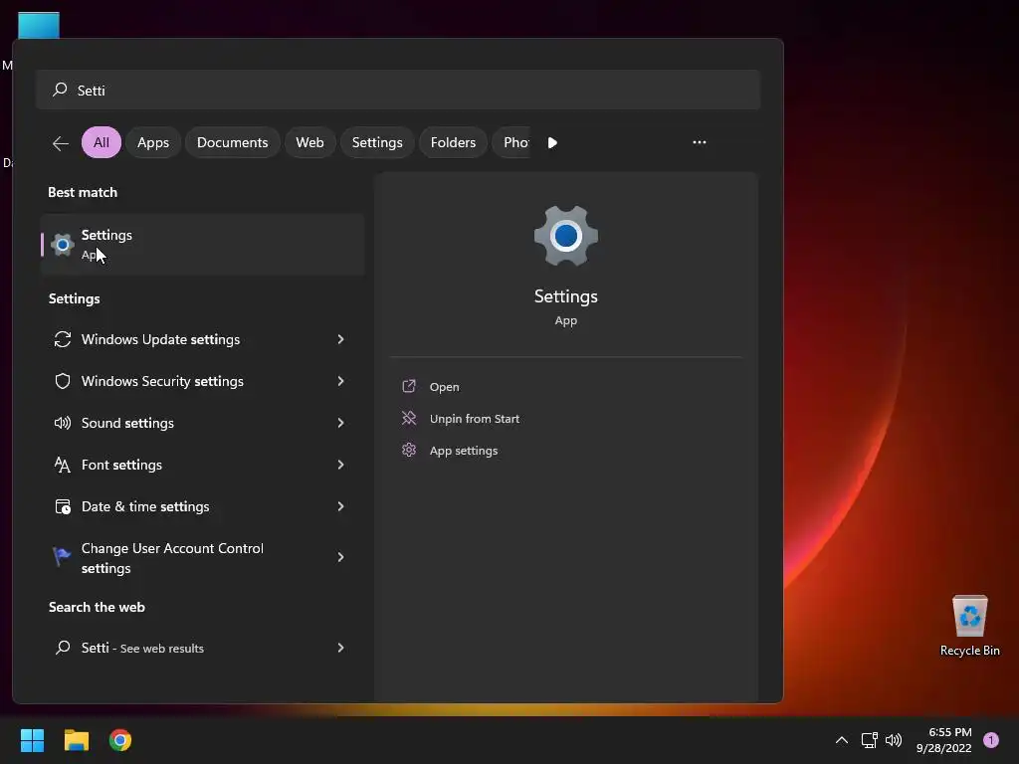Screen dimensions: 1019x764
Task: Open notification badge in taskbar corner
Action: pyautogui.click(x=991, y=740)
